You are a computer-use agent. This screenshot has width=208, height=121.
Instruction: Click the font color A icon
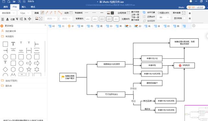(x=7, y=19)
